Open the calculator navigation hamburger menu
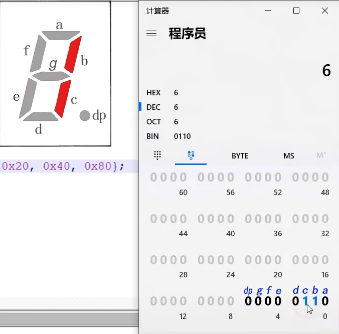The height and width of the screenshot is (334, 339). [x=151, y=34]
